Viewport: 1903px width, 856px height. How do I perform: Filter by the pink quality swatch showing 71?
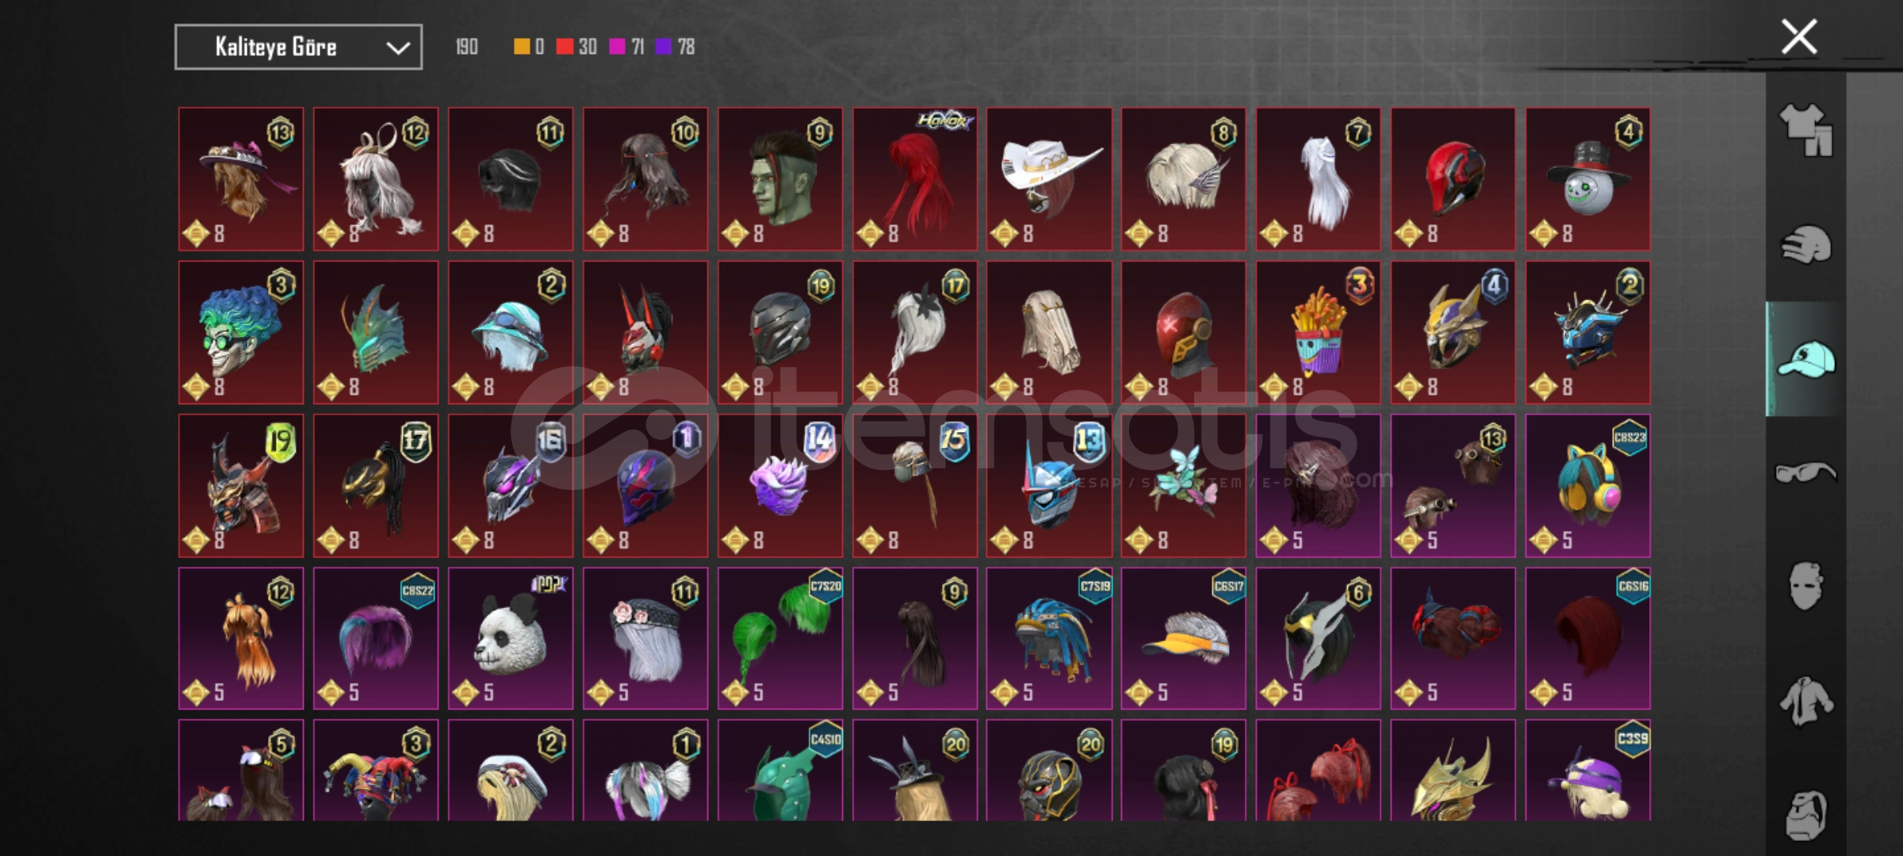pyautogui.click(x=617, y=47)
